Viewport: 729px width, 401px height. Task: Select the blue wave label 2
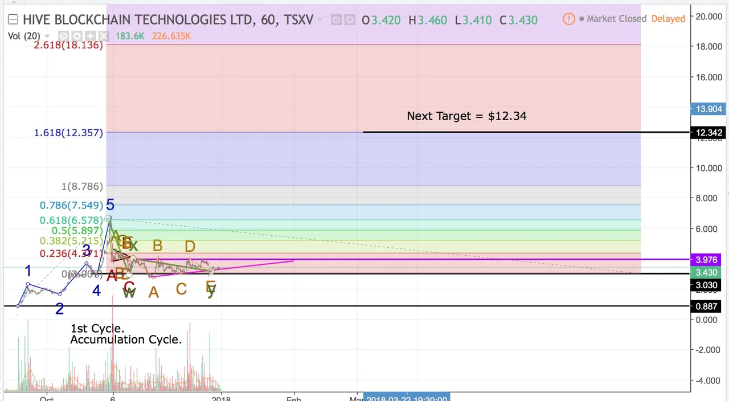59,309
